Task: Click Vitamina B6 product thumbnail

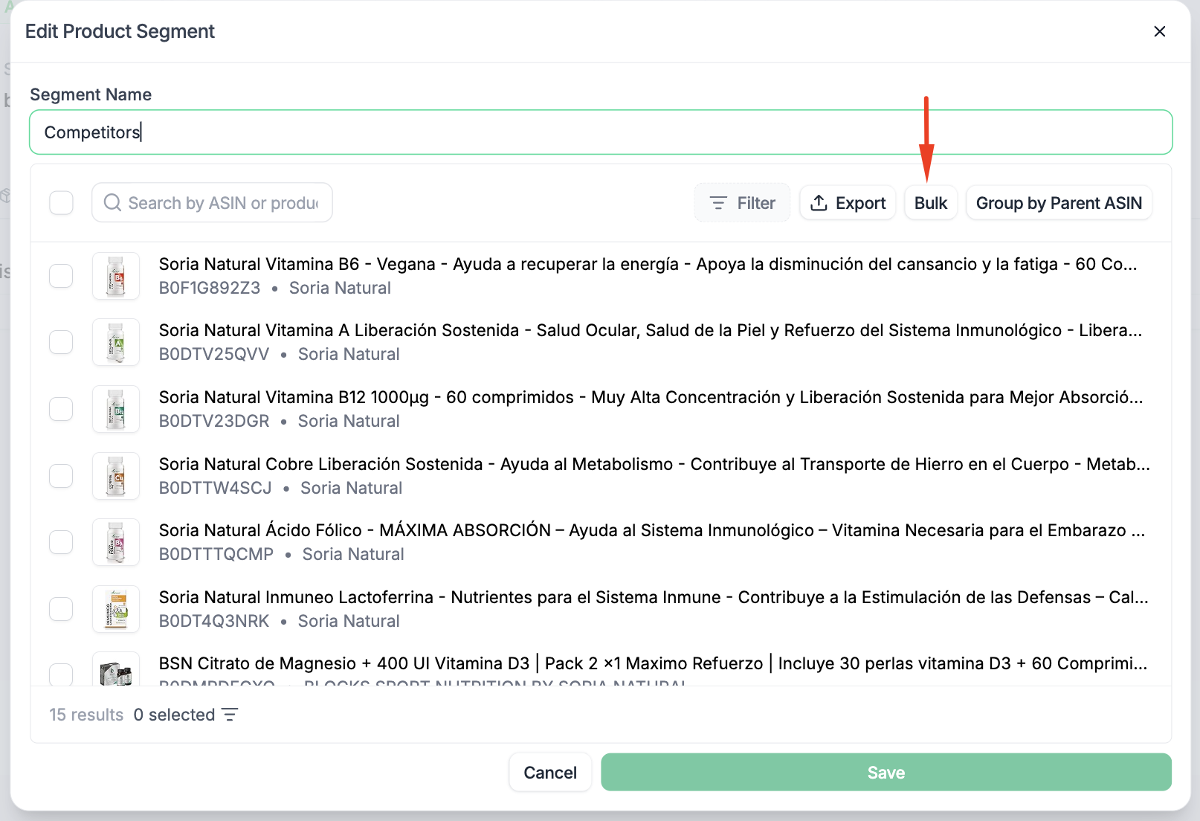Action: [x=116, y=276]
